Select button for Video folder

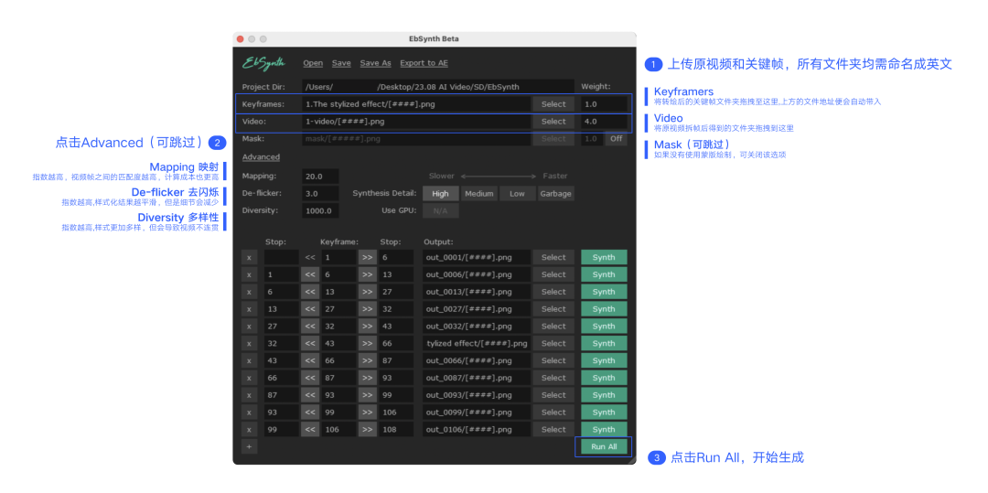553,122
